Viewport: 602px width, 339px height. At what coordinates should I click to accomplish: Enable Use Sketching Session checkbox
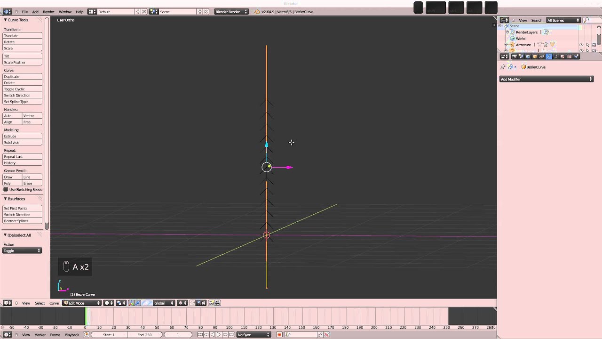tap(6, 189)
